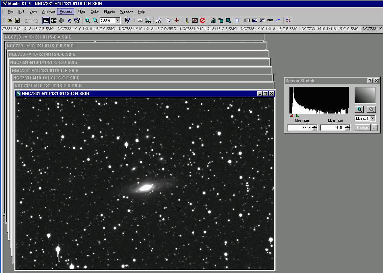383x273 pixels.
Task: Click the galaxy core in image C-H
Action: click(146, 188)
